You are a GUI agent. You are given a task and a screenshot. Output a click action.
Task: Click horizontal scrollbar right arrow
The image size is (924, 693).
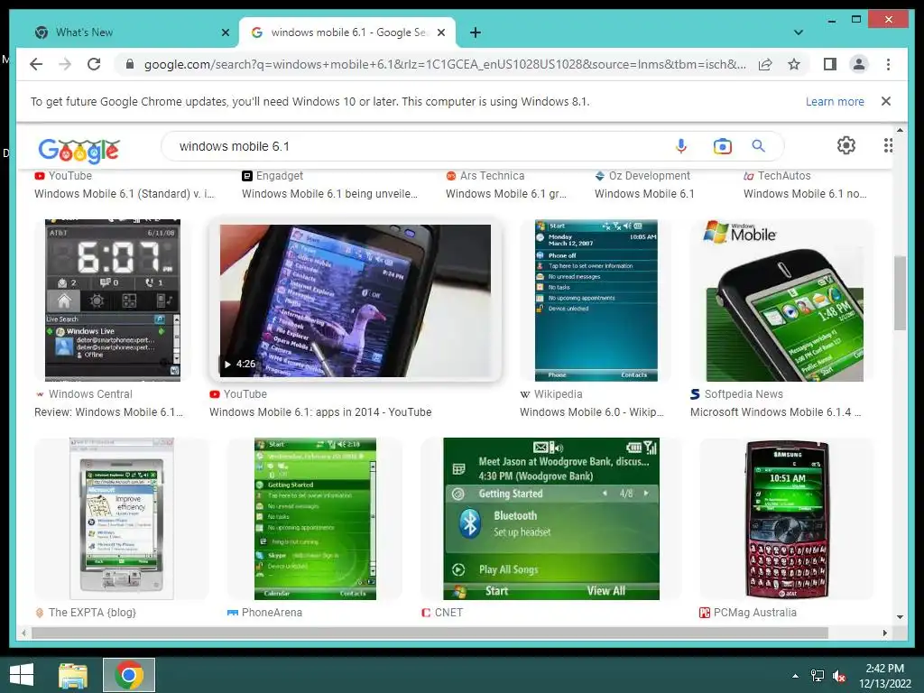coord(884,633)
